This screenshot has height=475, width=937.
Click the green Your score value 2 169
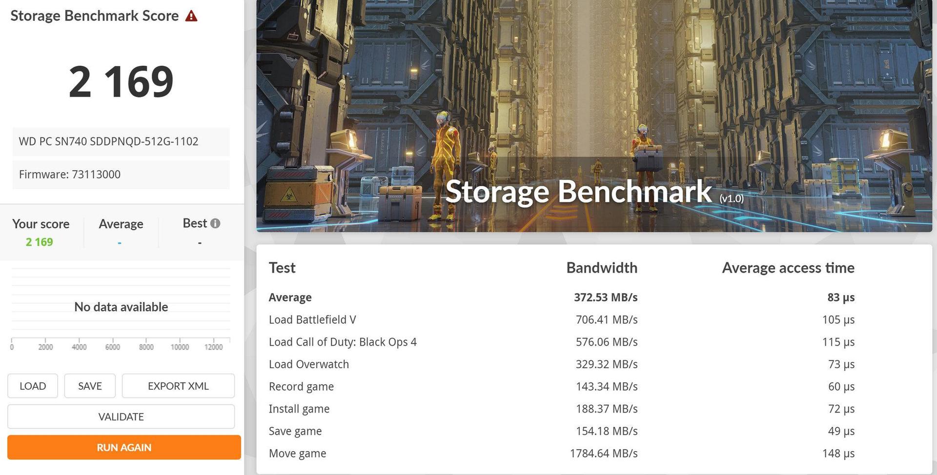click(x=40, y=242)
